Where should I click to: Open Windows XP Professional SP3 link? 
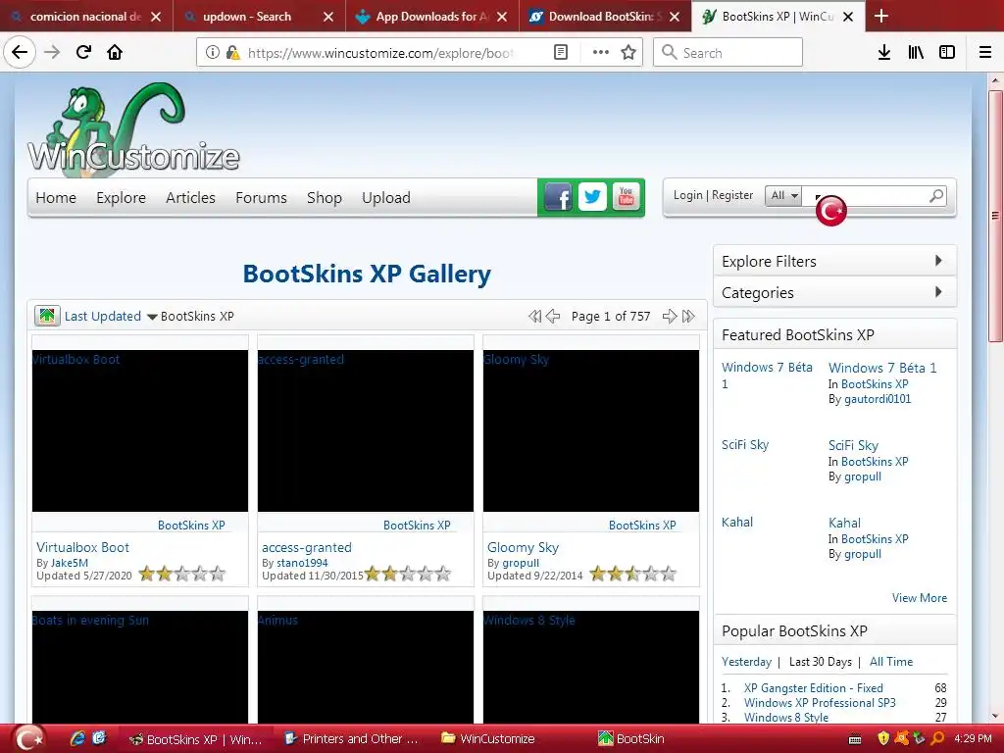820,702
